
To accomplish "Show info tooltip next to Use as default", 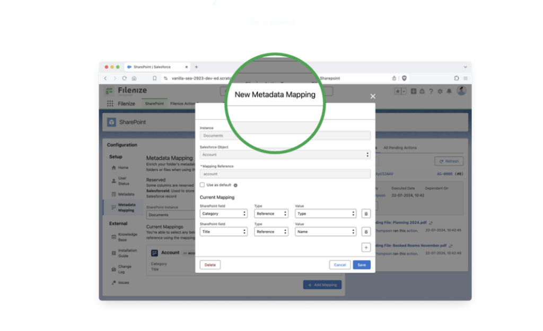I will tap(235, 185).
